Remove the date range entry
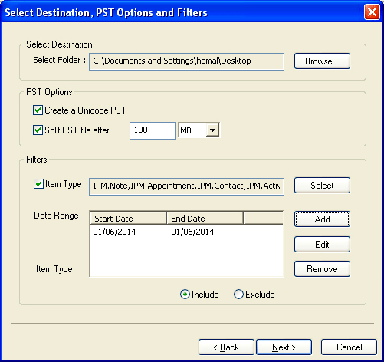The width and height of the screenshot is (384, 362). pos(322,269)
